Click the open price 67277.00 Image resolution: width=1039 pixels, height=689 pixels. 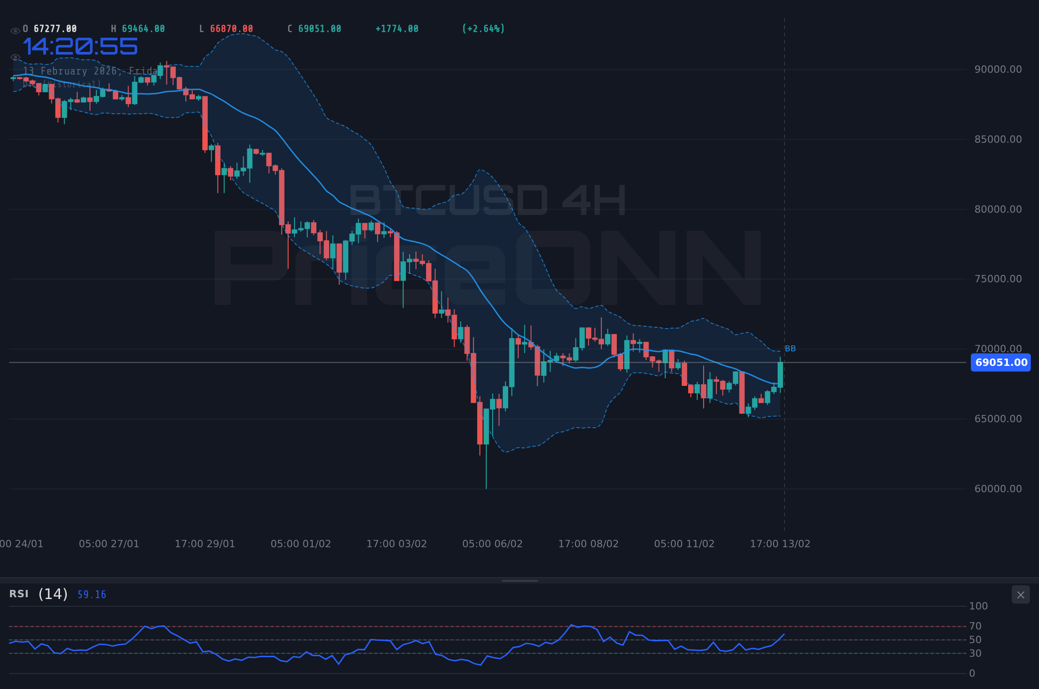[x=55, y=29]
